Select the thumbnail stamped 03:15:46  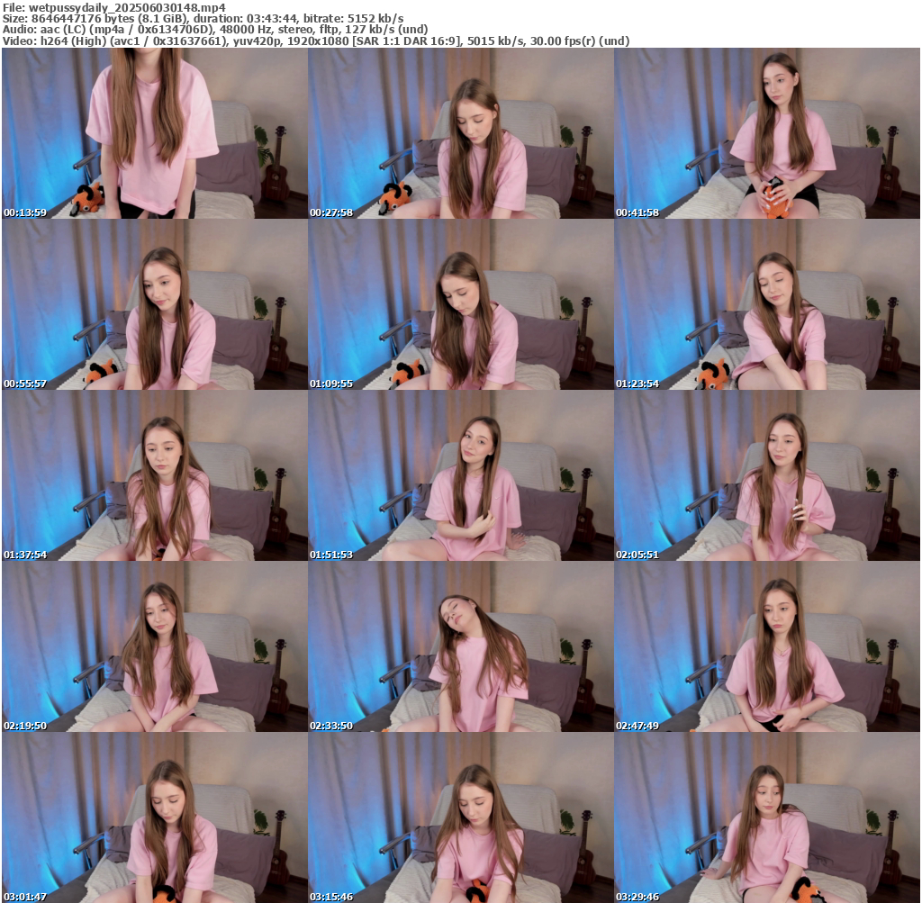(461, 817)
